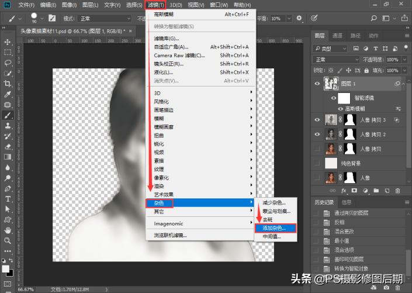Click the foreground color swatch

click(x=5, y=269)
